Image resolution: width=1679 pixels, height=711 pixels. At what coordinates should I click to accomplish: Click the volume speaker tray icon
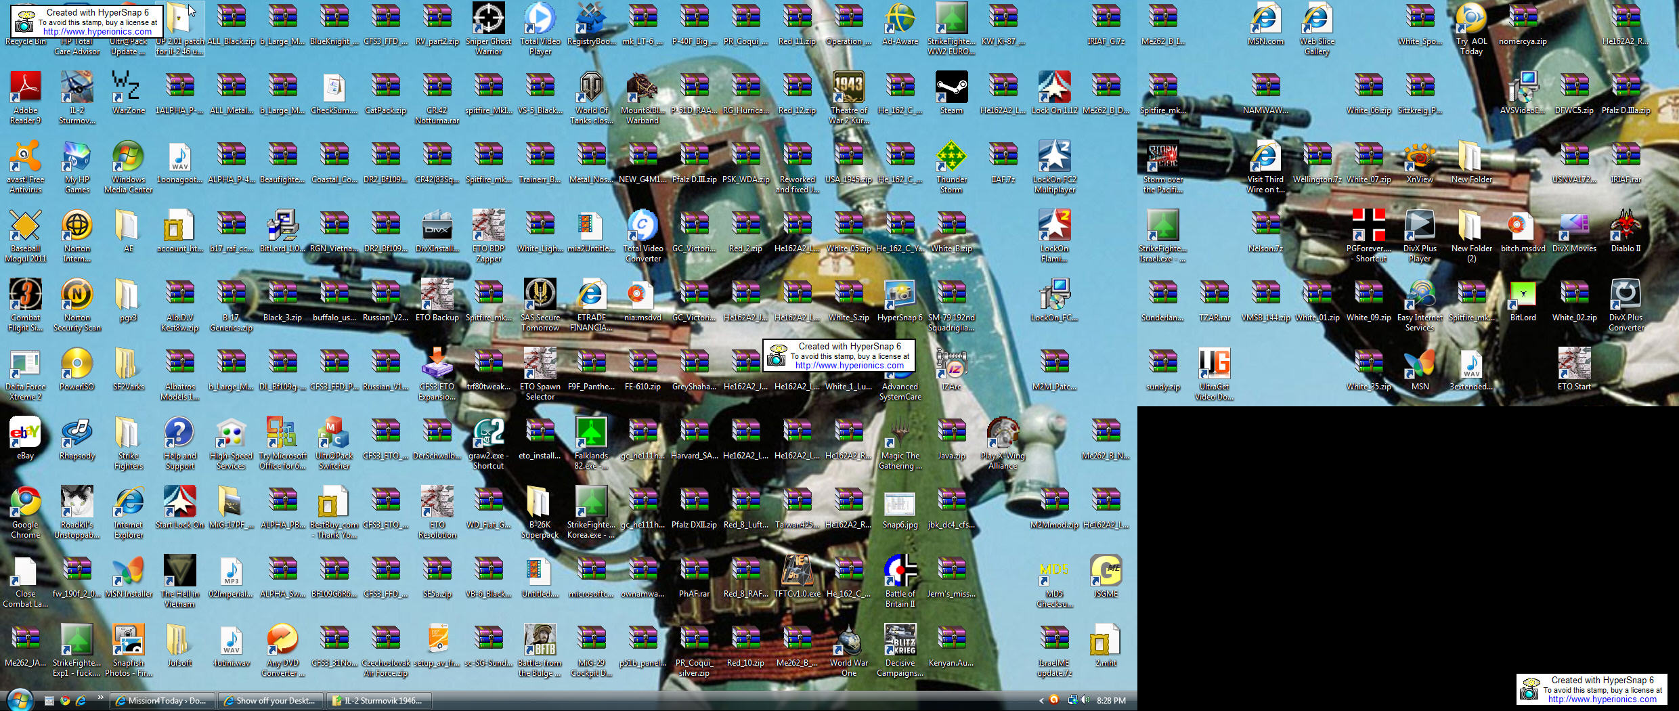click(x=1085, y=700)
